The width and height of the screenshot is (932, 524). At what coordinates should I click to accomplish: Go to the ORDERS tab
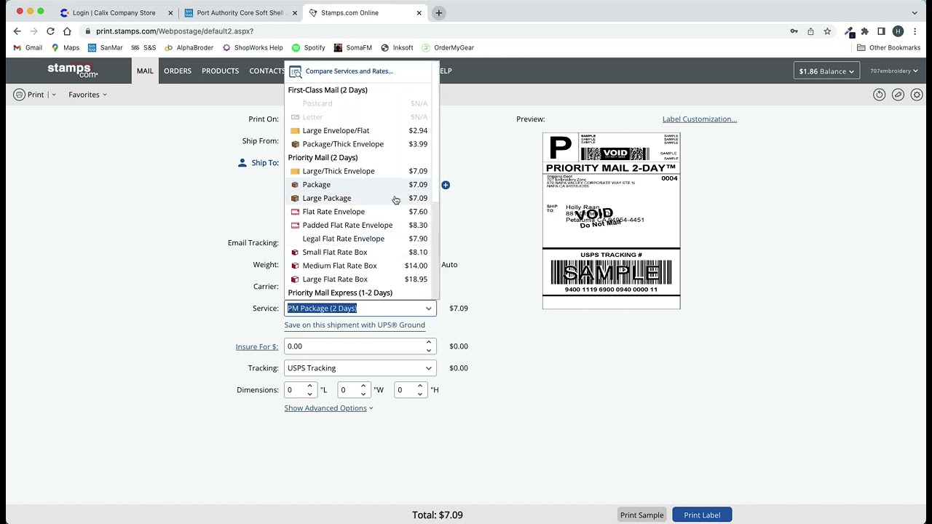[x=178, y=71]
